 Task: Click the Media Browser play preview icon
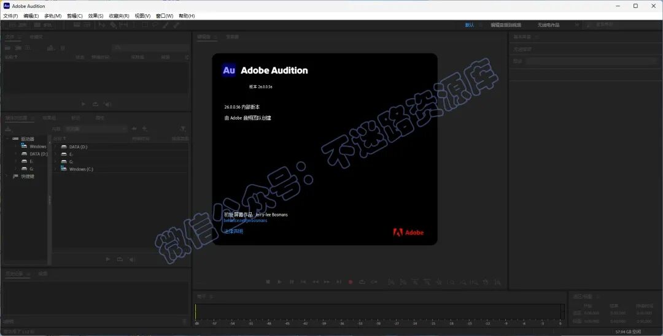[108, 259]
